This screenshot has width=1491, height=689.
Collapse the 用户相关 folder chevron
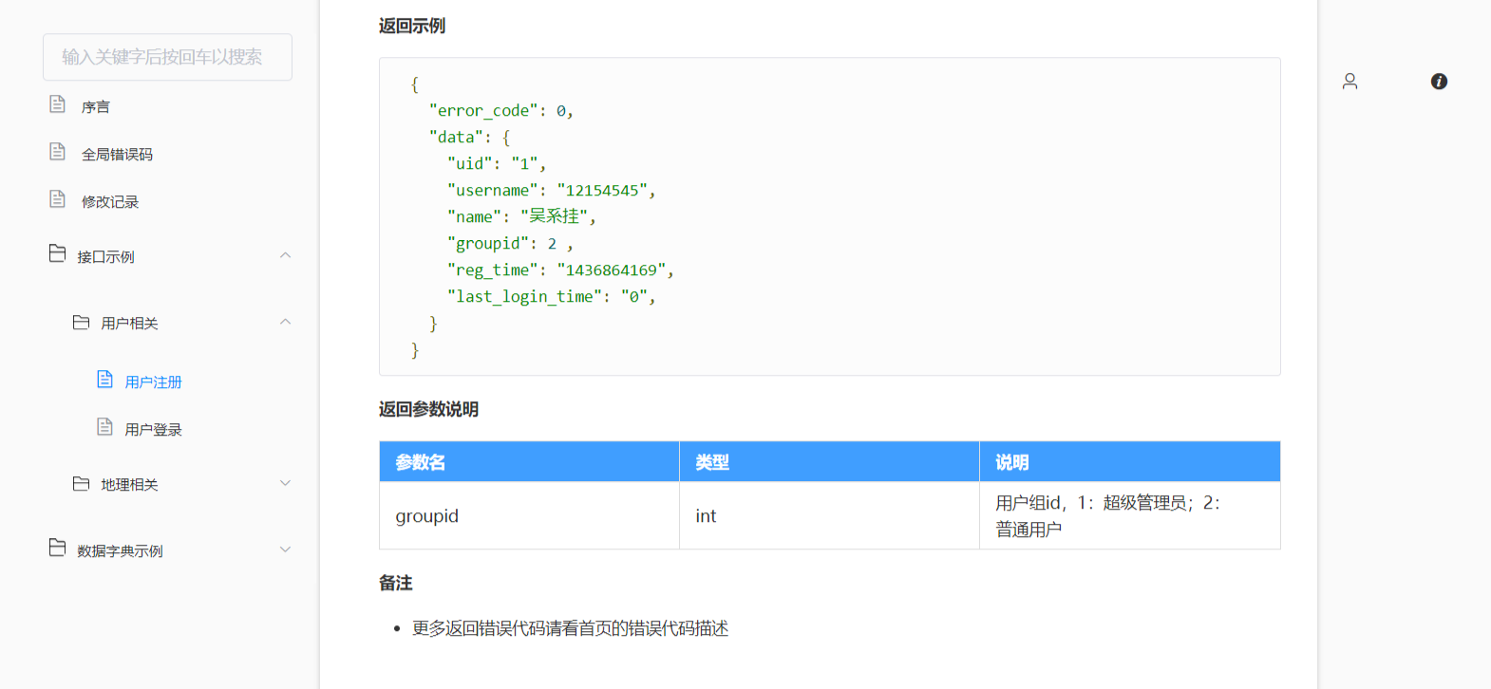285,322
